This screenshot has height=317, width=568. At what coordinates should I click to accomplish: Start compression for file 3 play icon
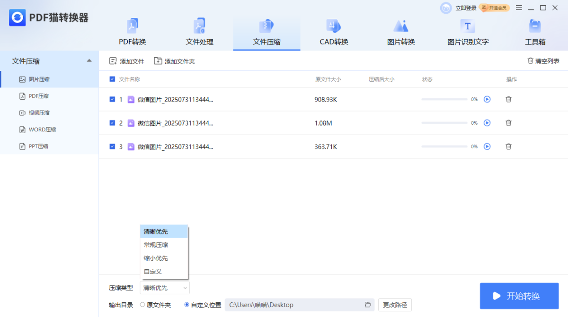pyautogui.click(x=487, y=146)
